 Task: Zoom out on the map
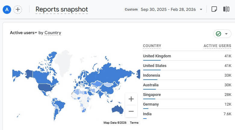[131, 111]
